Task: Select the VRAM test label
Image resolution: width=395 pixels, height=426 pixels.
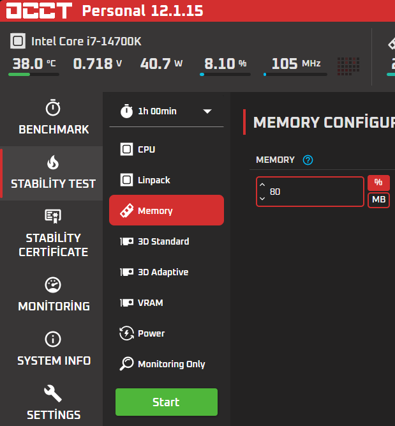Action: (x=151, y=303)
